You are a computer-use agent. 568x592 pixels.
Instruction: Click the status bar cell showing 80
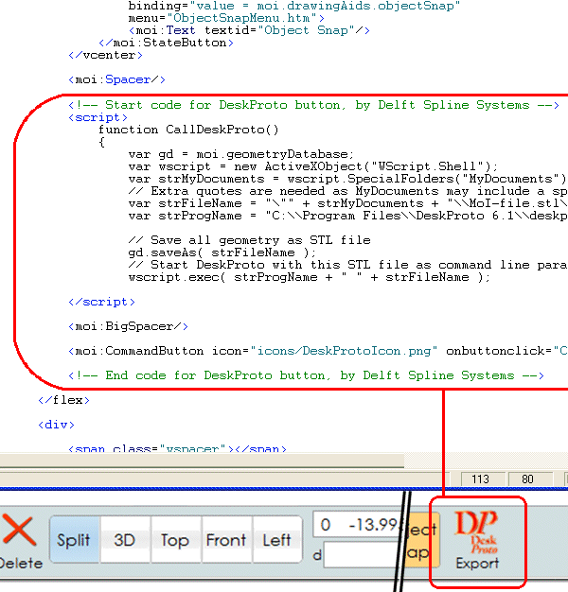527,479
